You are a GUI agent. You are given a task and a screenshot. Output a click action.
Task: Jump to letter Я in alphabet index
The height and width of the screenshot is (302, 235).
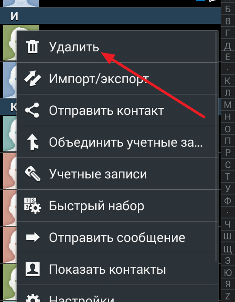coord(228,284)
